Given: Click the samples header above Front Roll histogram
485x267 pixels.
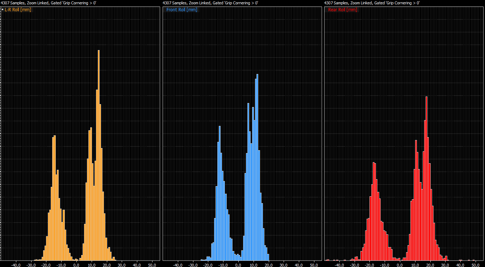Looking at the screenshot, I should [x=210, y=3].
